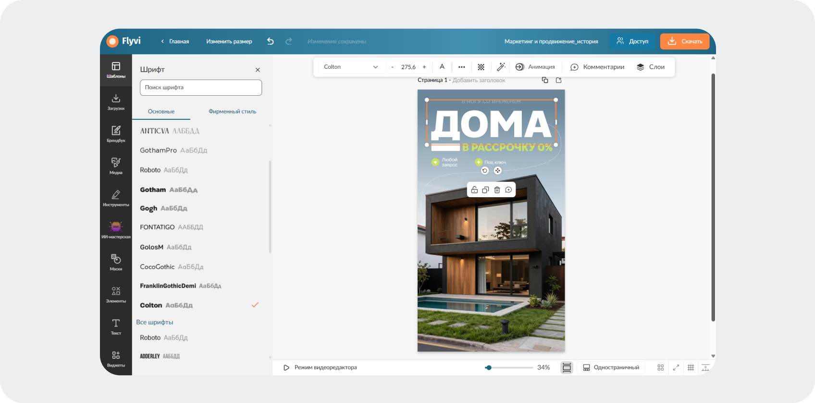Open the Загрузки sidebar panel

click(x=116, y=102)
